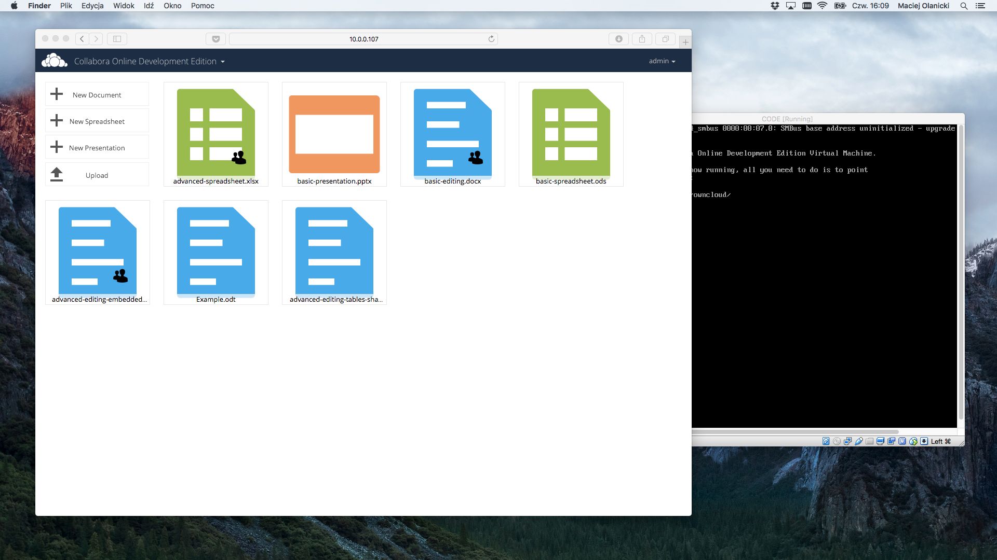Viewport: 997px width, 560px height.
Task: Toggle the Safari sidebar button
Action: click(117, 39)
